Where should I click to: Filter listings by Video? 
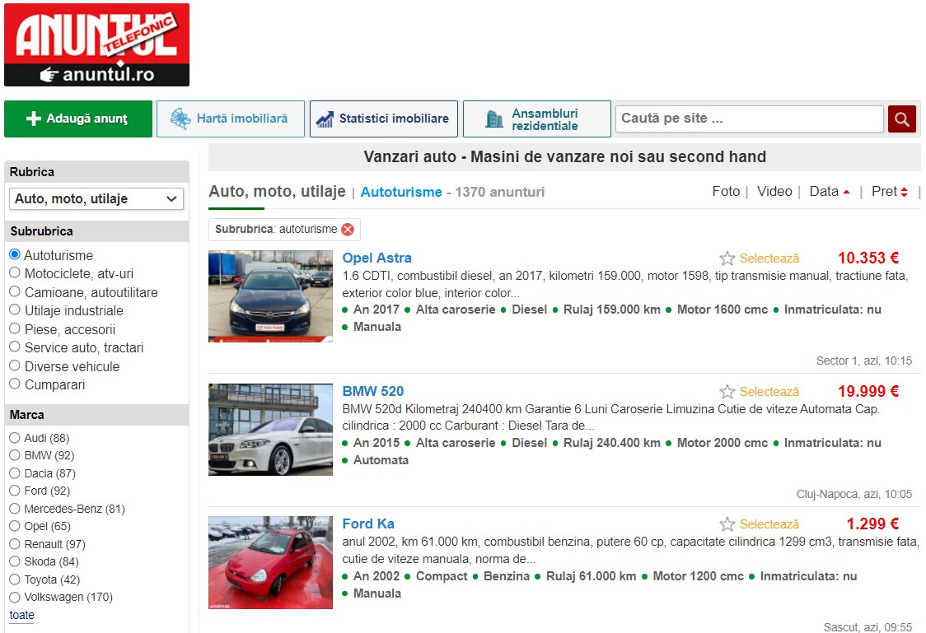click(774, 192)
